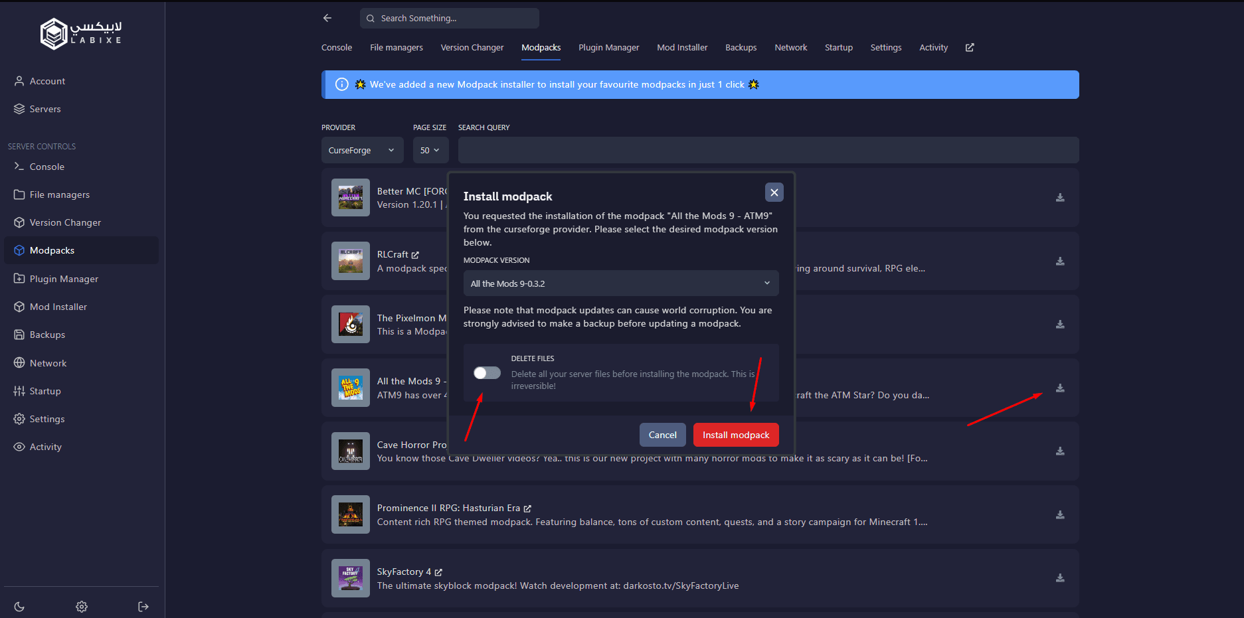Image resolution: width=1244 pixels, height=618 pixels.
Task: Open the modpack version dropdown
Action: (x=621, y=283)
